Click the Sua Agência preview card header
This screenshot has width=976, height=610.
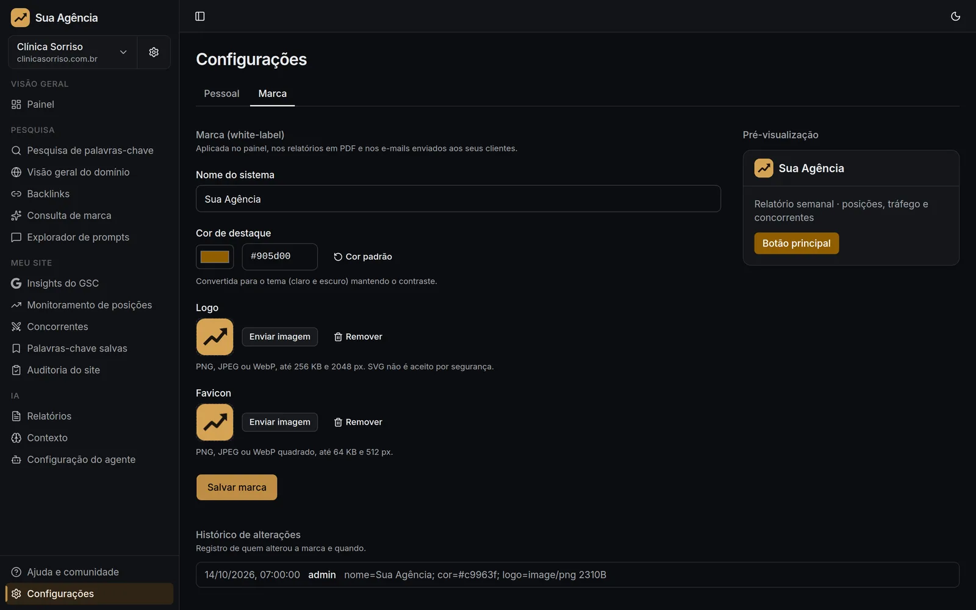click(851, 168)
